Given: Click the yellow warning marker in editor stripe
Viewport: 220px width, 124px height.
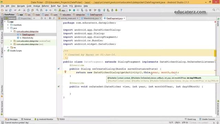Looking at the screenshot, I should (x=215, y=53).
